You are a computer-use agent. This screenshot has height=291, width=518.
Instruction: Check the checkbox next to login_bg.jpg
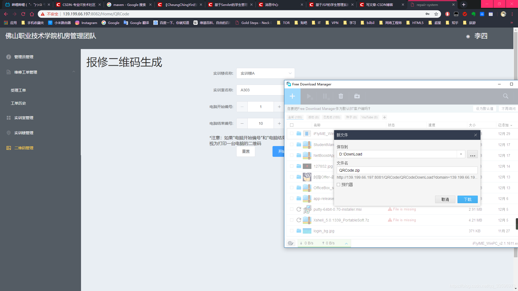291,231
